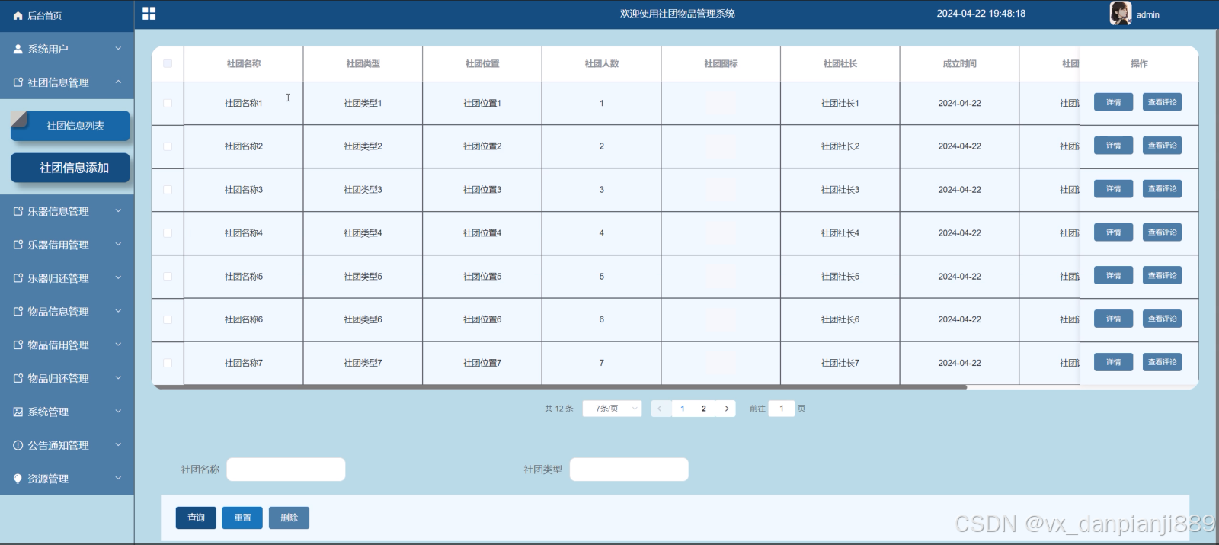Click the picture icon beside 系统管理
Image resolution: width=1219 pixels, height=545 pixels.
point(18,412)
